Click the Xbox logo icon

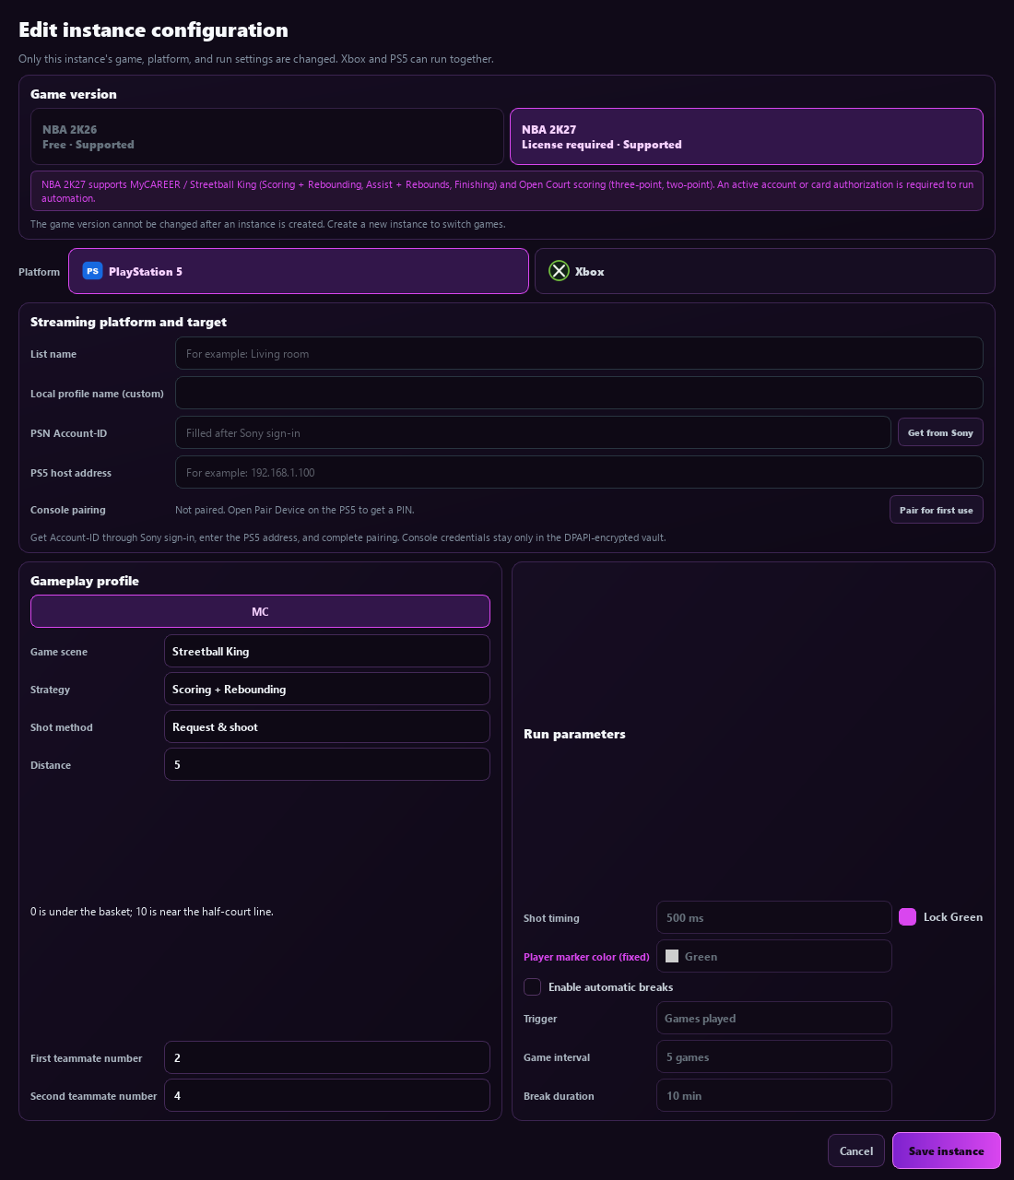point(559,271)
